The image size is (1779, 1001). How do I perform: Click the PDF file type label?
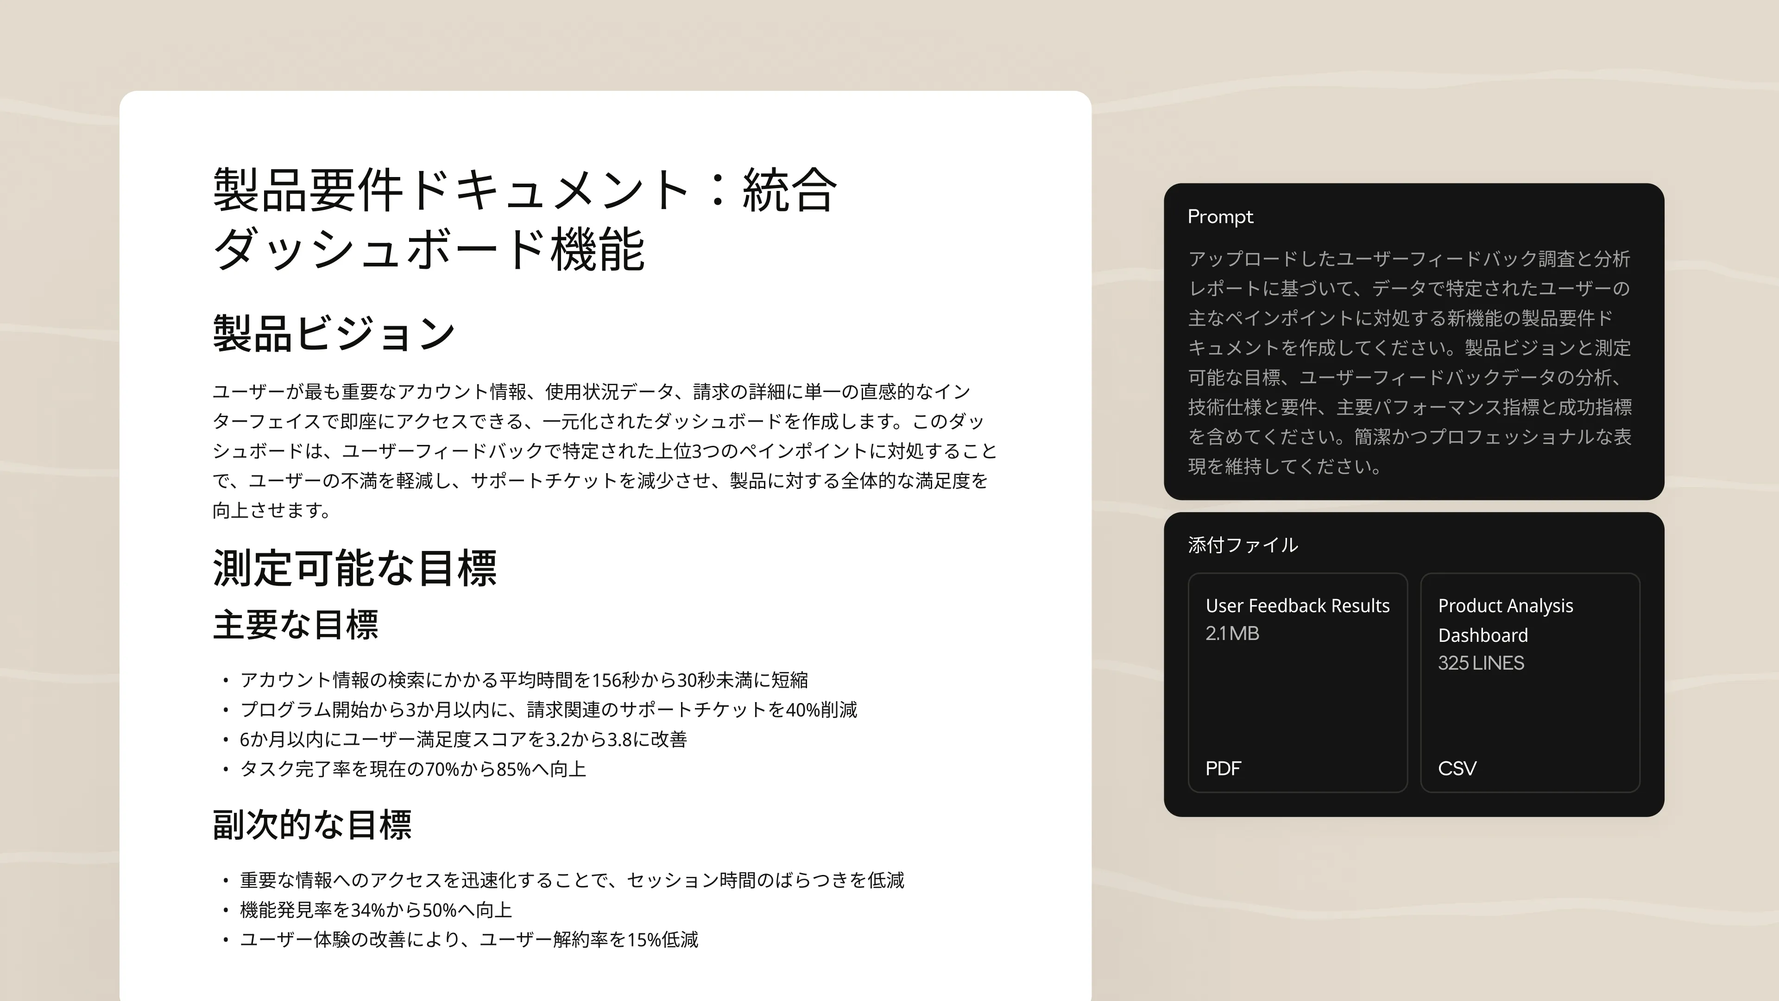coord(1223,768)
